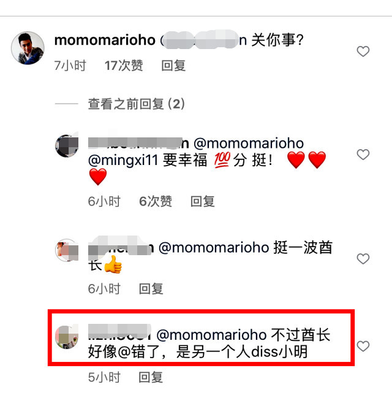
Task: Open the avatar beside the highlighted comment
Action: click(67, 337)
